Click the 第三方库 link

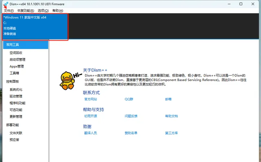(171, 133)
